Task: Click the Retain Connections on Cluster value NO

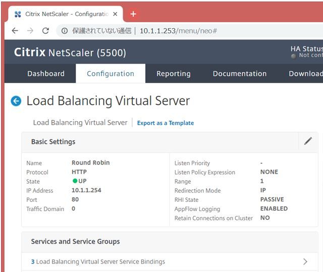Action: click(265, 217)
